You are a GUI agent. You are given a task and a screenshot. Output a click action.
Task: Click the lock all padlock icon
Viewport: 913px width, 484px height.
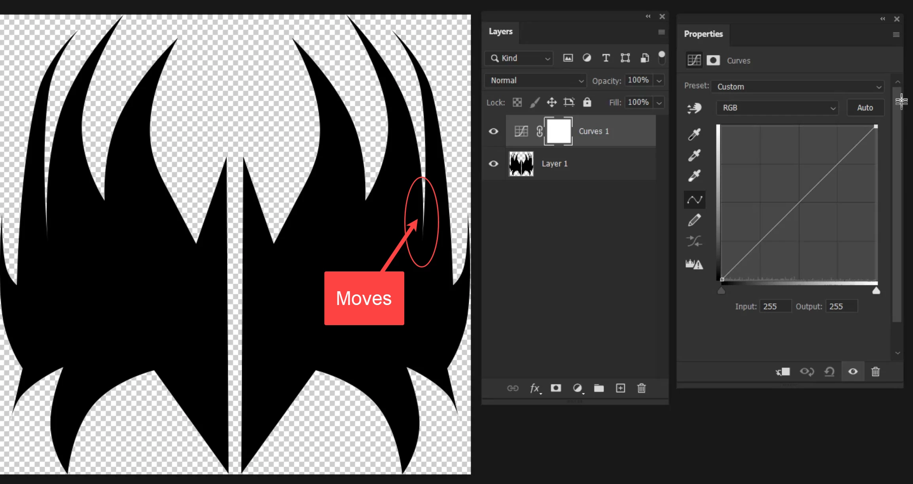(587, 102)
